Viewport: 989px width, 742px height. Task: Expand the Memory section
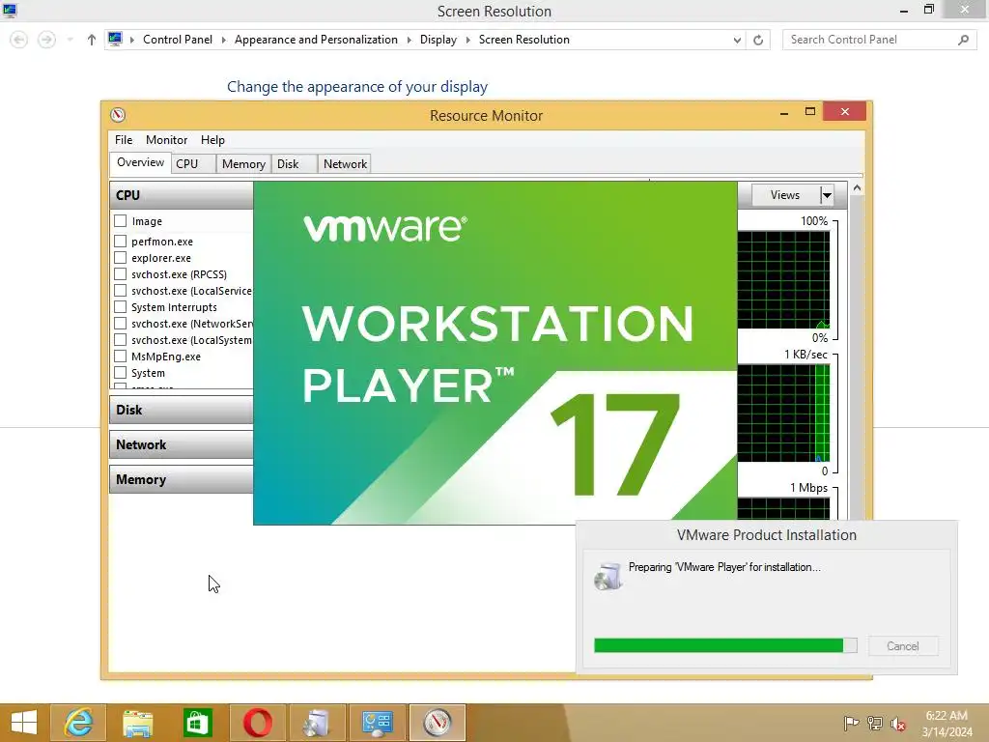pos(182,479)
